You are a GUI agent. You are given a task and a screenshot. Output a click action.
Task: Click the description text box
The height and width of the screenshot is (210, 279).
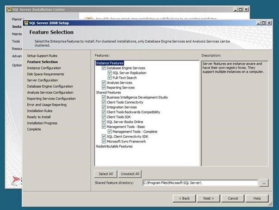(x=235, y=113)
